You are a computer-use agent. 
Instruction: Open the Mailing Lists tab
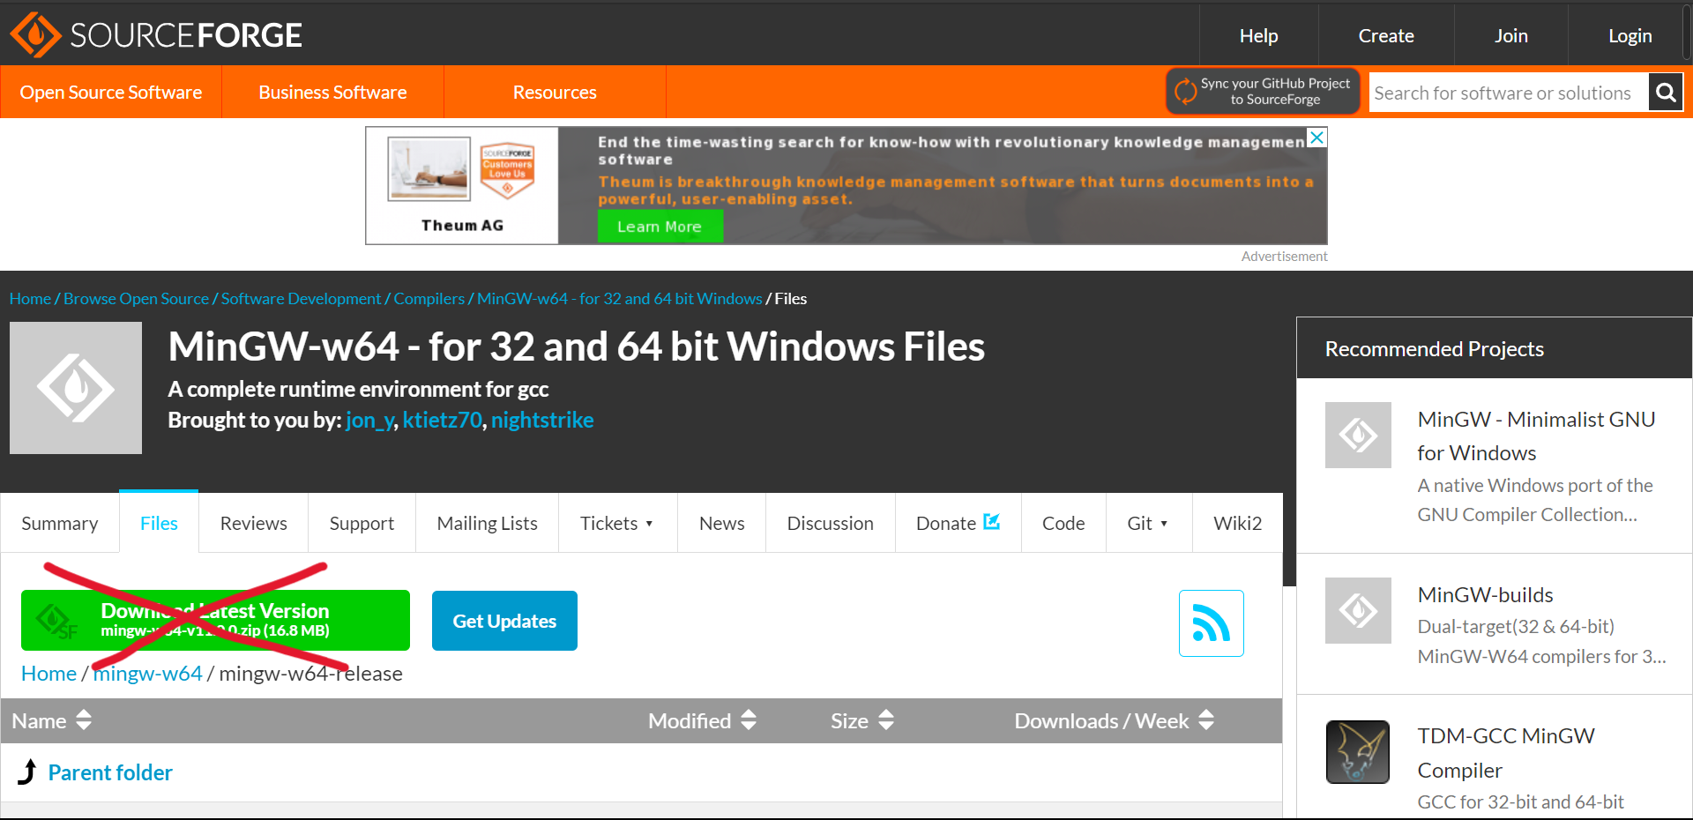(x=487, y=523)
